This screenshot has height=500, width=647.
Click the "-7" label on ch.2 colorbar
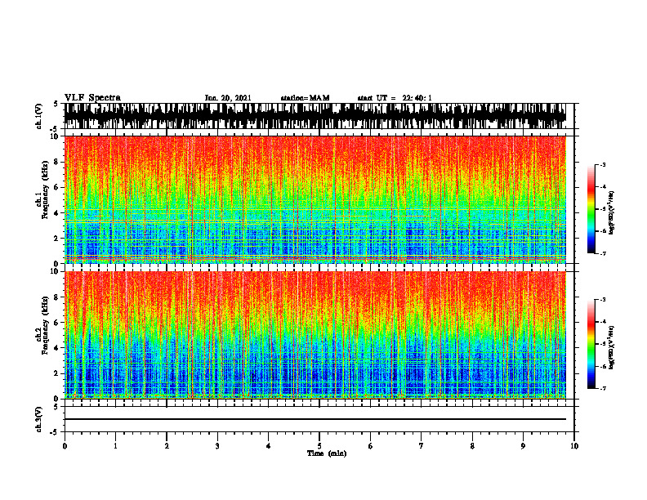coord(603,388)
